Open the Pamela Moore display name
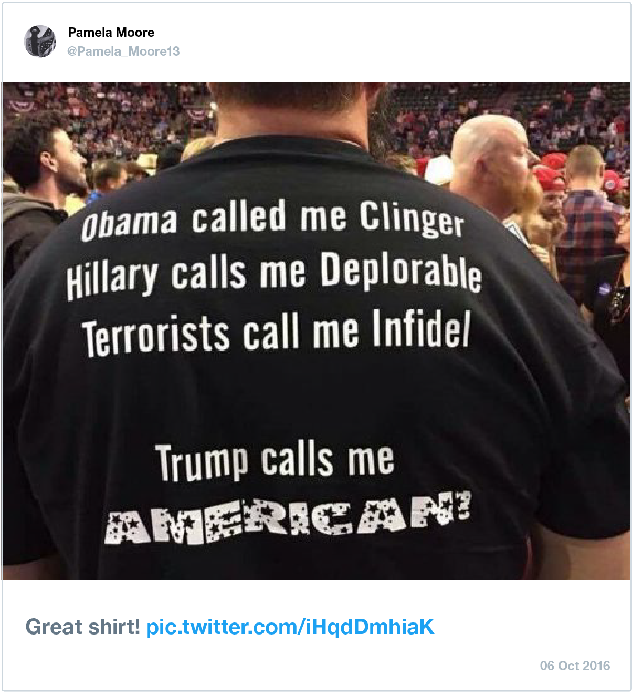Image resolution: width=632 pixels, height=696 pixels. pyautogui.click(x=111, y=33)
